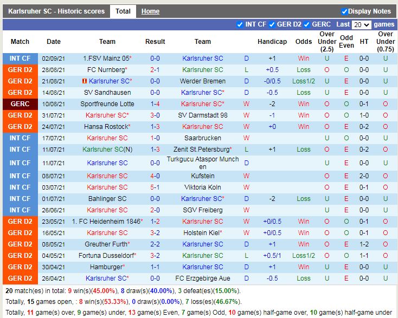Click the 5-1 score versus Viktoria Koln
The height and width of the screenshot is (318, 398).
tap(155, 187)
